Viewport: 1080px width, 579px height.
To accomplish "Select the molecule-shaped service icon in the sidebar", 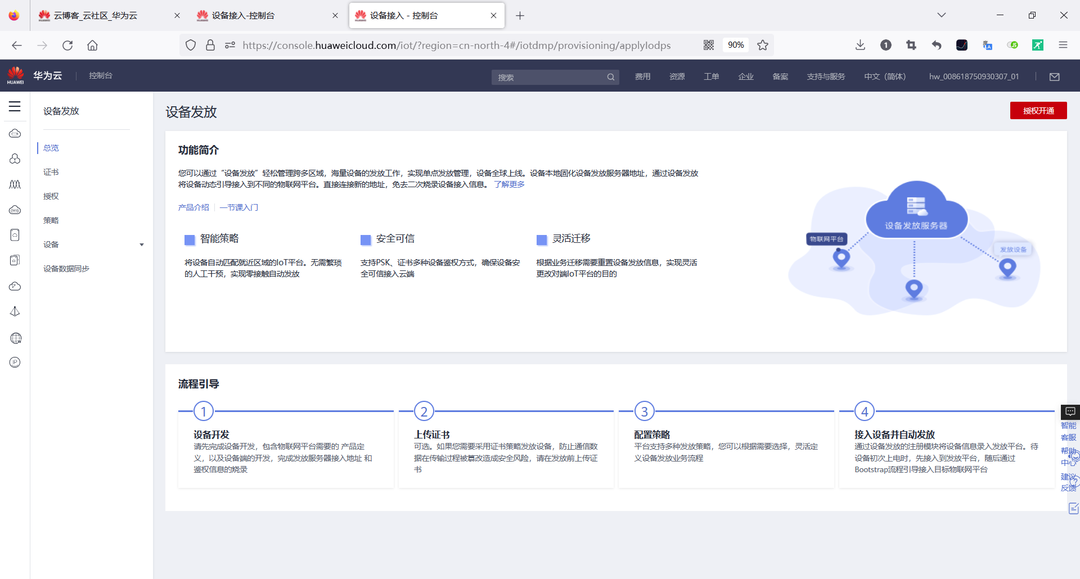I will click(x=15, y=159).
